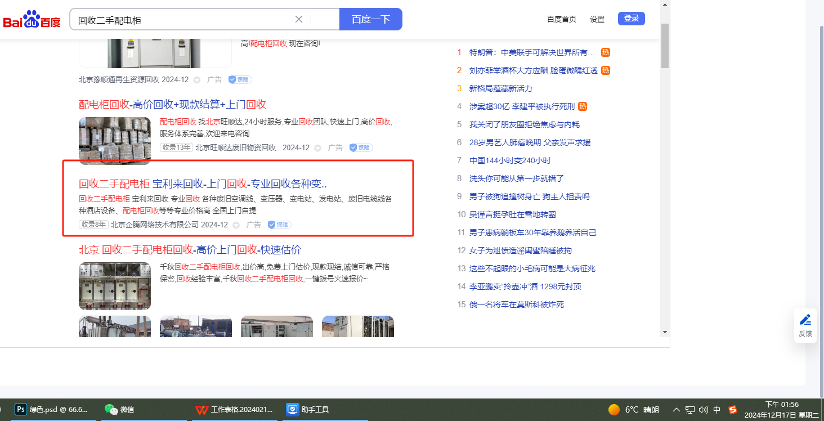Expand dropdown arrow beside 北京企腾网络技术有限公司 date
The width and height of the screenshot is (824, 421).
tap(237, 225)
